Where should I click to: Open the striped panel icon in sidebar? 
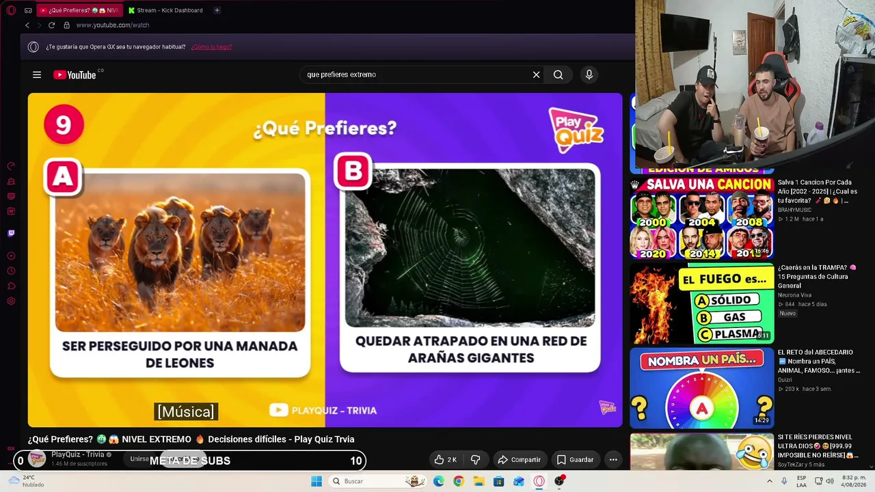pyautogui.click(x=11, y=196)
